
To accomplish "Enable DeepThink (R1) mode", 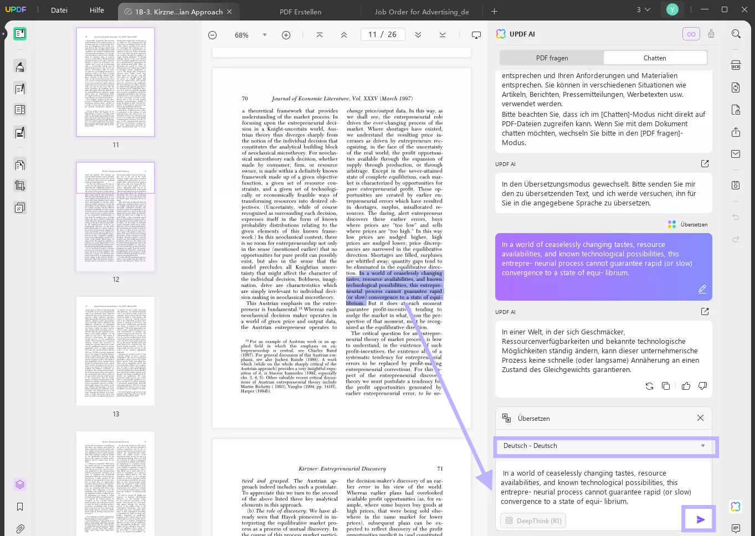I will click(x=532, y=520).
